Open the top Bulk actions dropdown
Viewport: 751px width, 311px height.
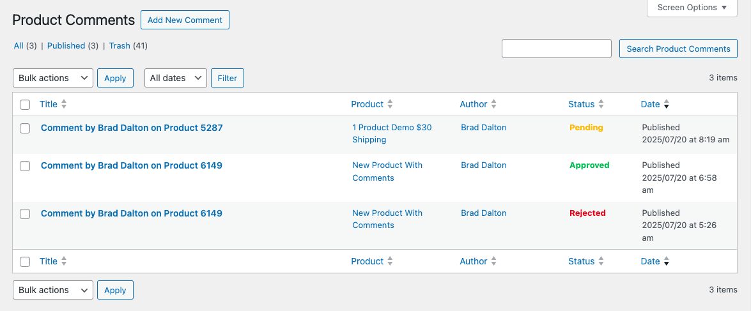click(x=53, y=78)
